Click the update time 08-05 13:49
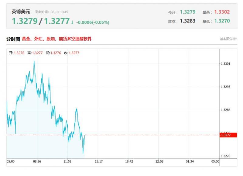This screenshot has height=176, width=243. pyautogui.click(x=59, y=12)
